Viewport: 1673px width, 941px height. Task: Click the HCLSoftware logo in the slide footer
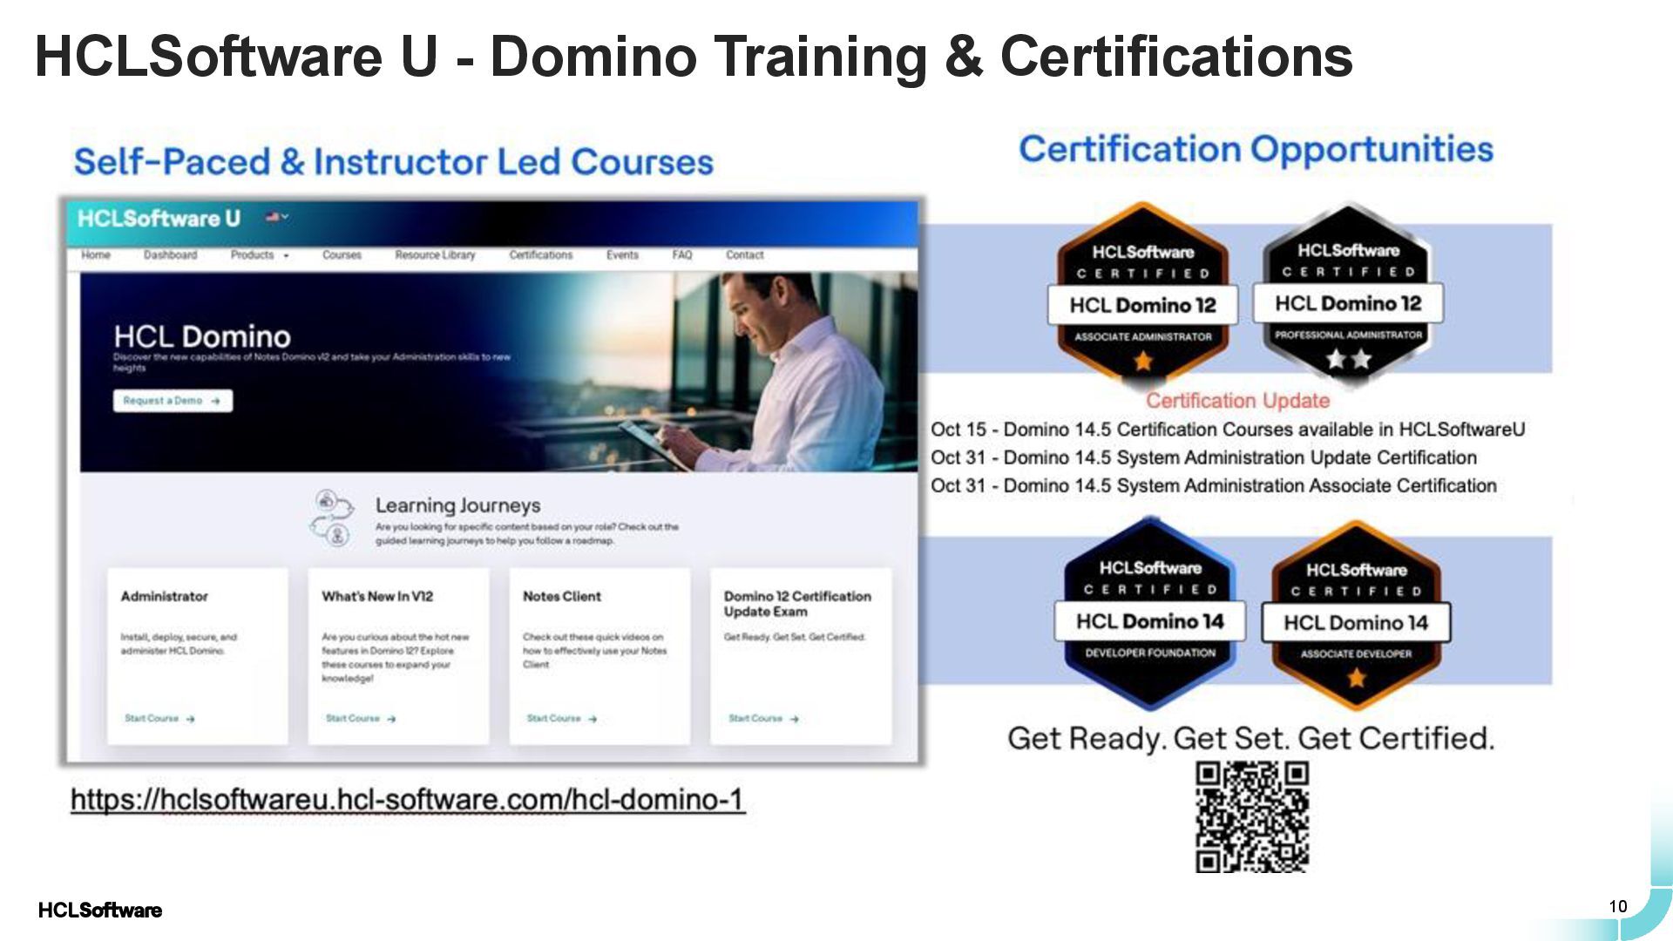[100, 911]
